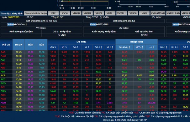Image resolution: width=190 pixels, height=122 pixels.
Task: Select VNALL in opening auction section
Action: tap(24, 24)
